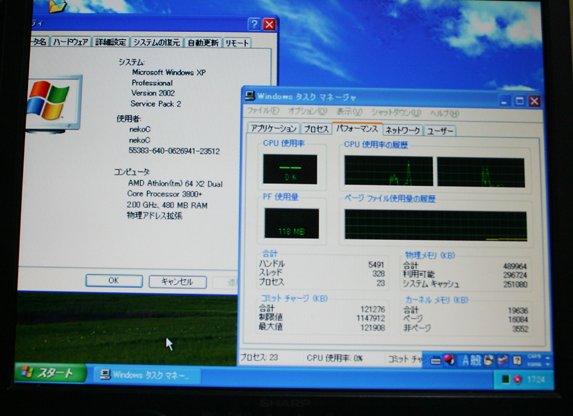
Task: Click the Windows タスク マネージャ taskbar button
Action: (x=148, y=375)
